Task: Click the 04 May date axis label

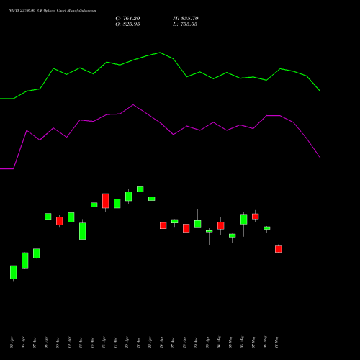Action: (x=219, y=342)
